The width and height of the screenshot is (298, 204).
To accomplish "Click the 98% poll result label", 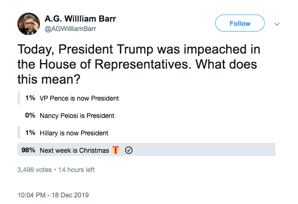I will 29,150.
